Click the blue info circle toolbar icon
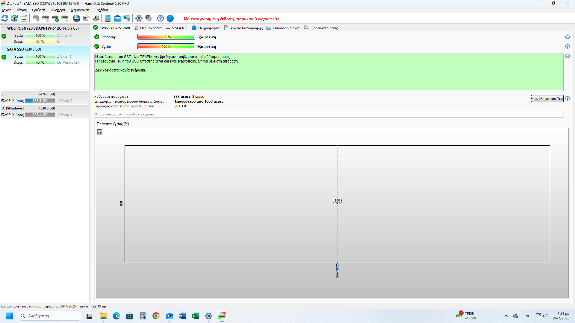575x323 pixels. [x=170, y=19]
